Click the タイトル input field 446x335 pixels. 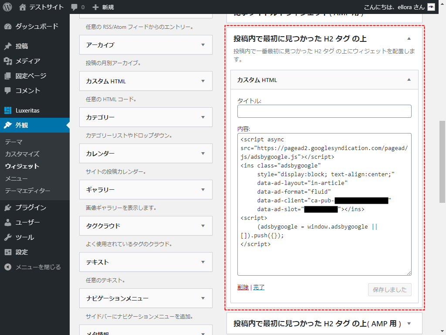point(324,111)
